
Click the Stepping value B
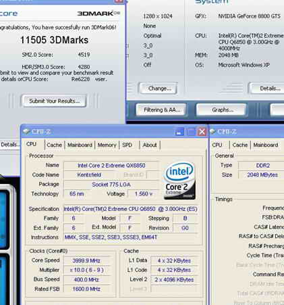(186, 218)
